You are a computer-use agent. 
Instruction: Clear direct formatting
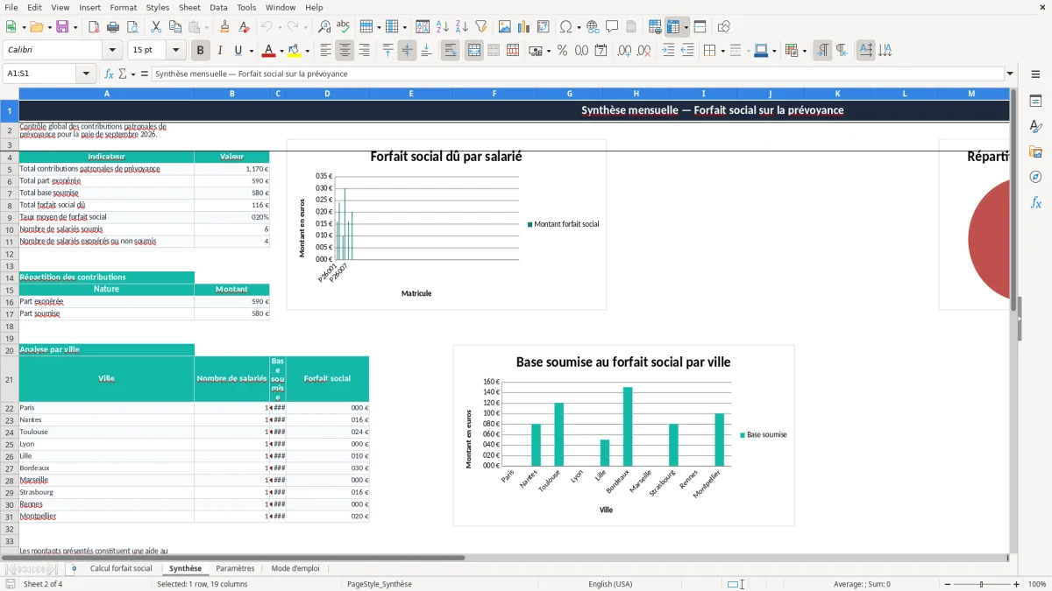tap(244, 27)
